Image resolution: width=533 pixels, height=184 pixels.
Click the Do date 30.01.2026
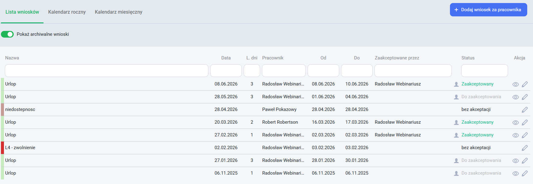pyautogui.click(x=357, y=160)
